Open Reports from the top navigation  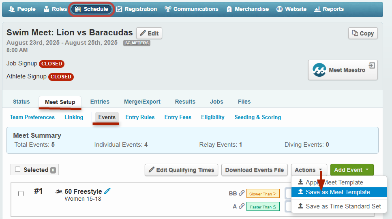coord(329,9)
